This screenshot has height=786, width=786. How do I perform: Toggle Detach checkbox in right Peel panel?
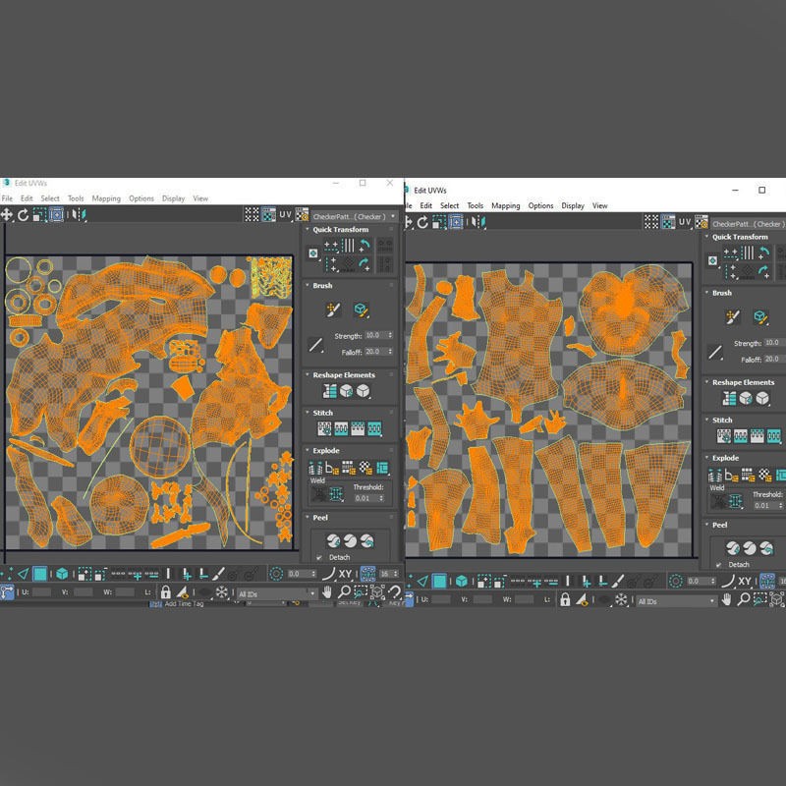click(x=719, y=565)
